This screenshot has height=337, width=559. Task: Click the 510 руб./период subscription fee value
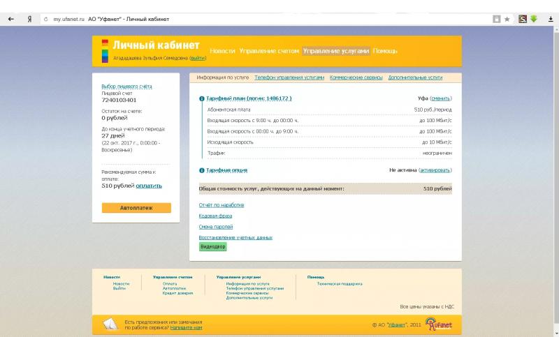click(433, 110)
